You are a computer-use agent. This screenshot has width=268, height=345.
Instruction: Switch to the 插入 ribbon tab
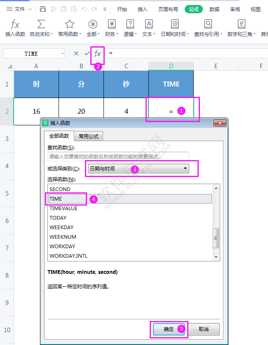[x=142, y=9]
